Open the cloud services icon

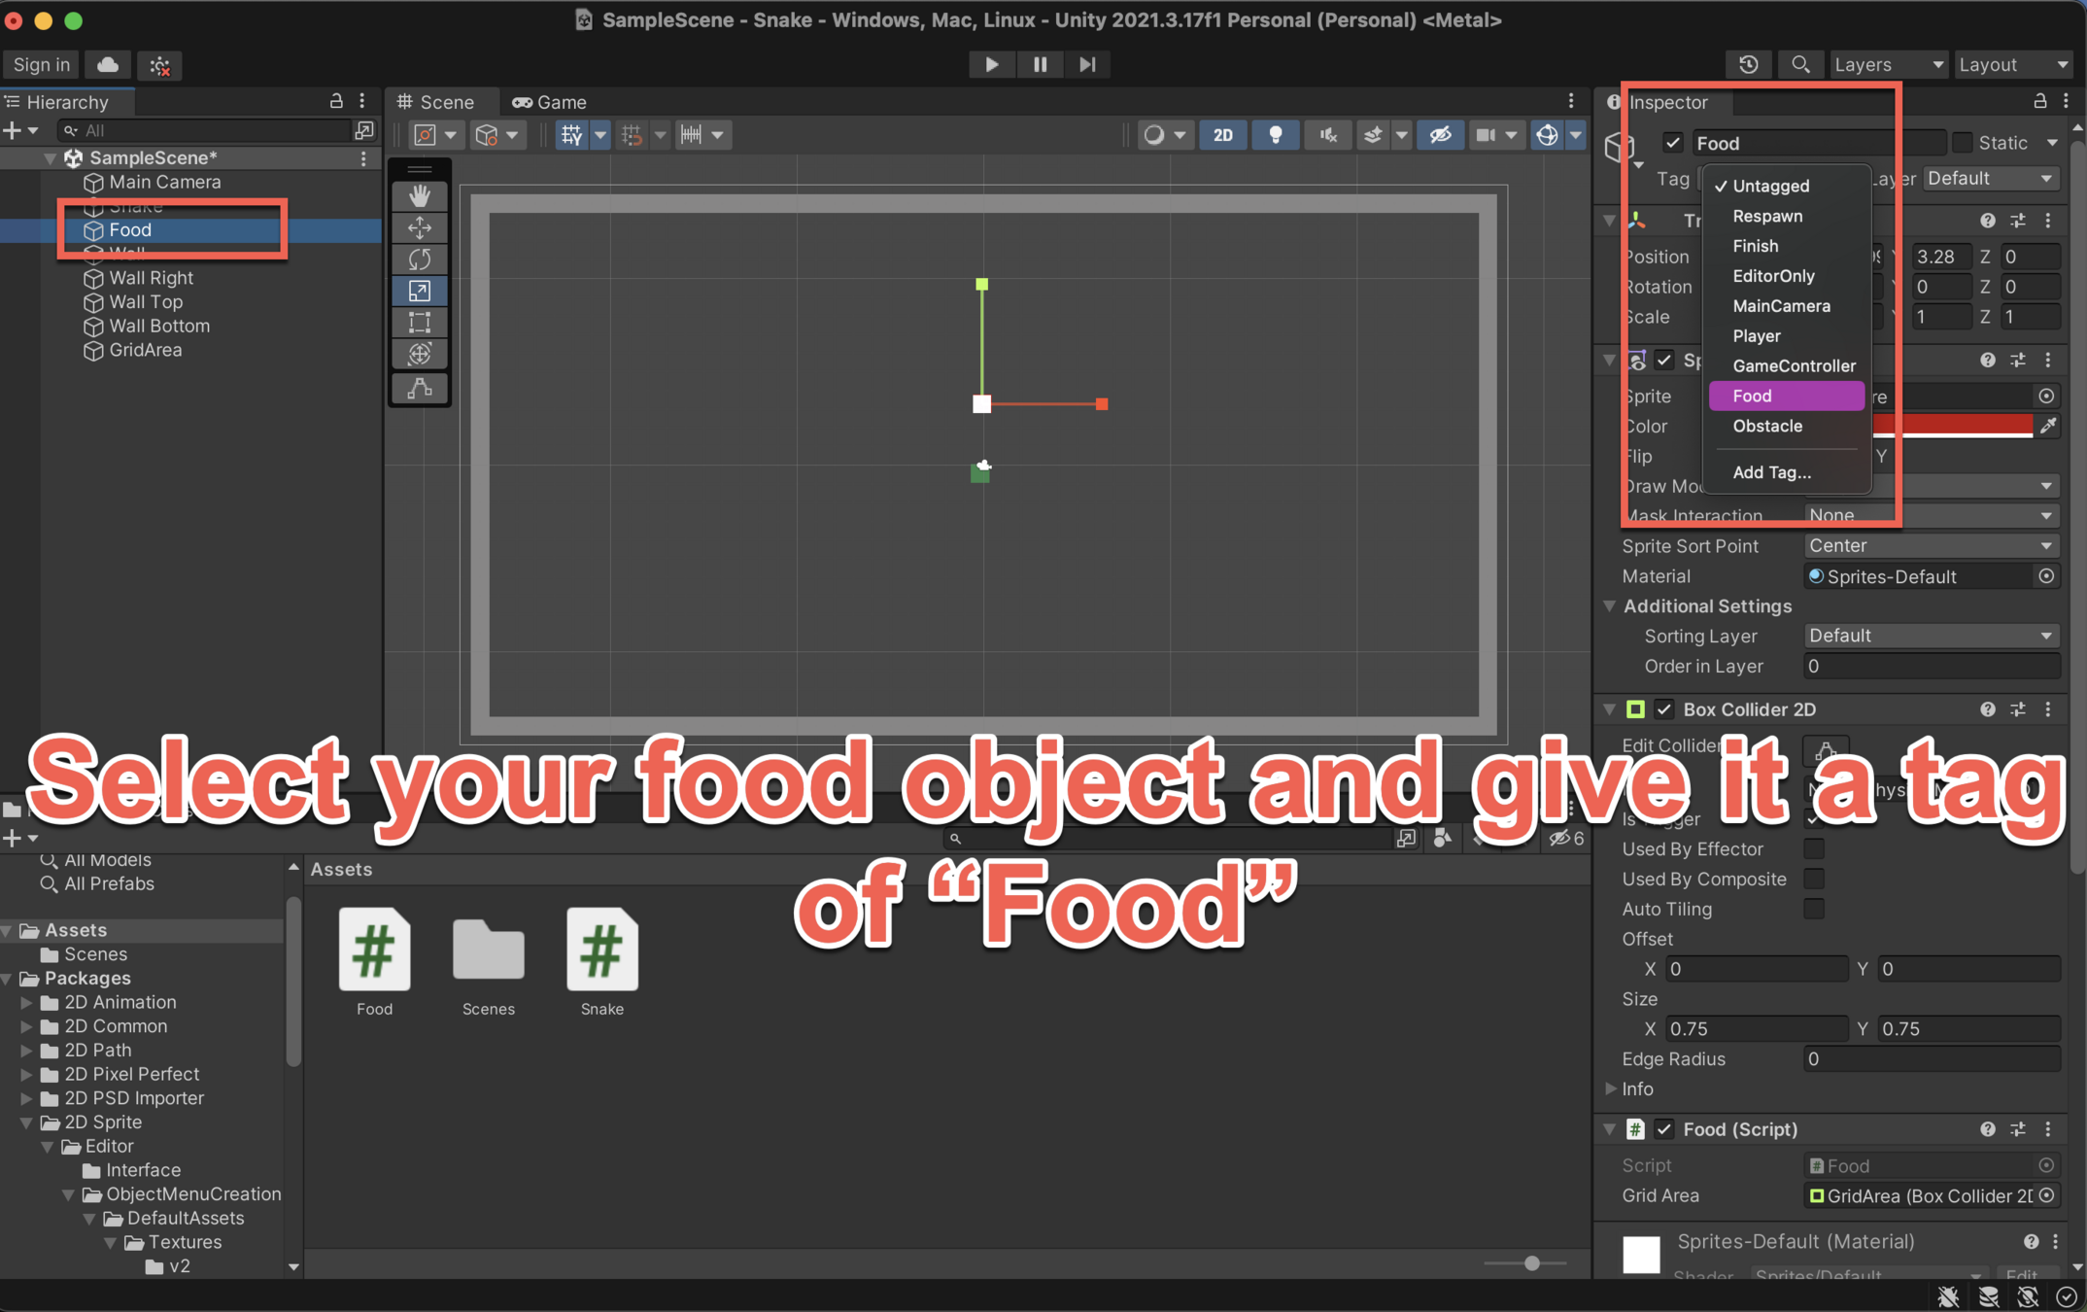point(108,64)
